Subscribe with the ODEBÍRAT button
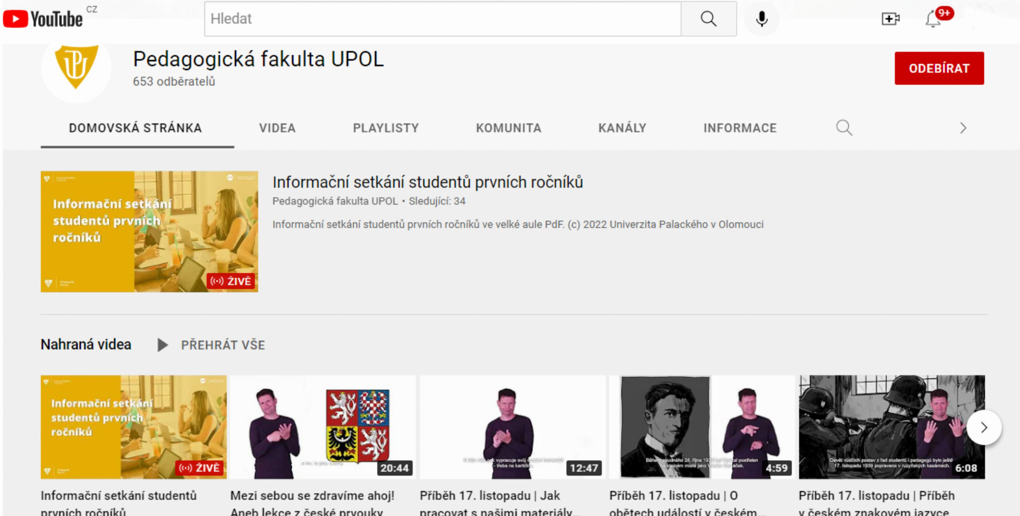 tap(939, 68)
